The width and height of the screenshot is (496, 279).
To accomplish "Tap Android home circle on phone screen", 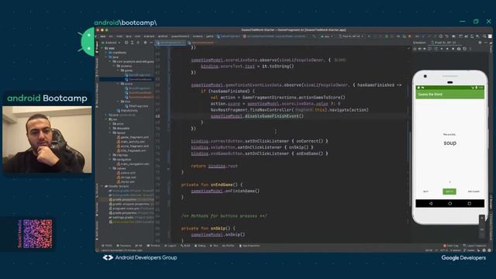I will click(x=449, y=203).
